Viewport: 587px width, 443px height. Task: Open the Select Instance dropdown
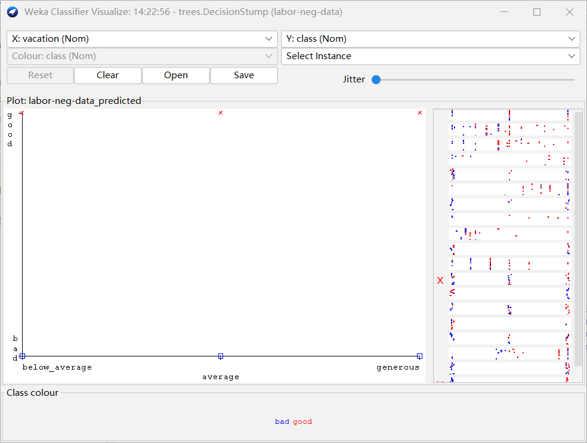tap(431, 56)
